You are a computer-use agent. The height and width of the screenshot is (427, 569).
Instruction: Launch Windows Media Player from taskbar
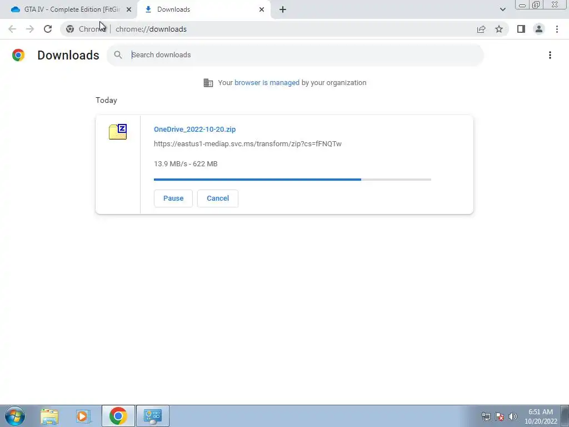pyautogui.click(x=83, y=416)
